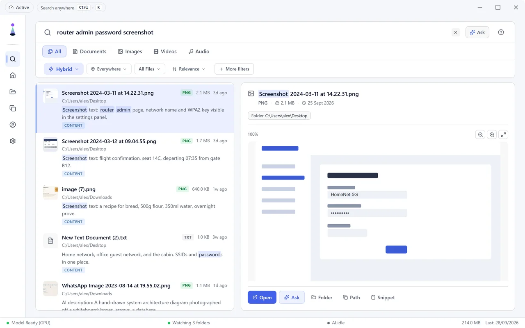Click the Snippet action in preview
This screenshot has width=525, height=328.
(x=383, y=297)
